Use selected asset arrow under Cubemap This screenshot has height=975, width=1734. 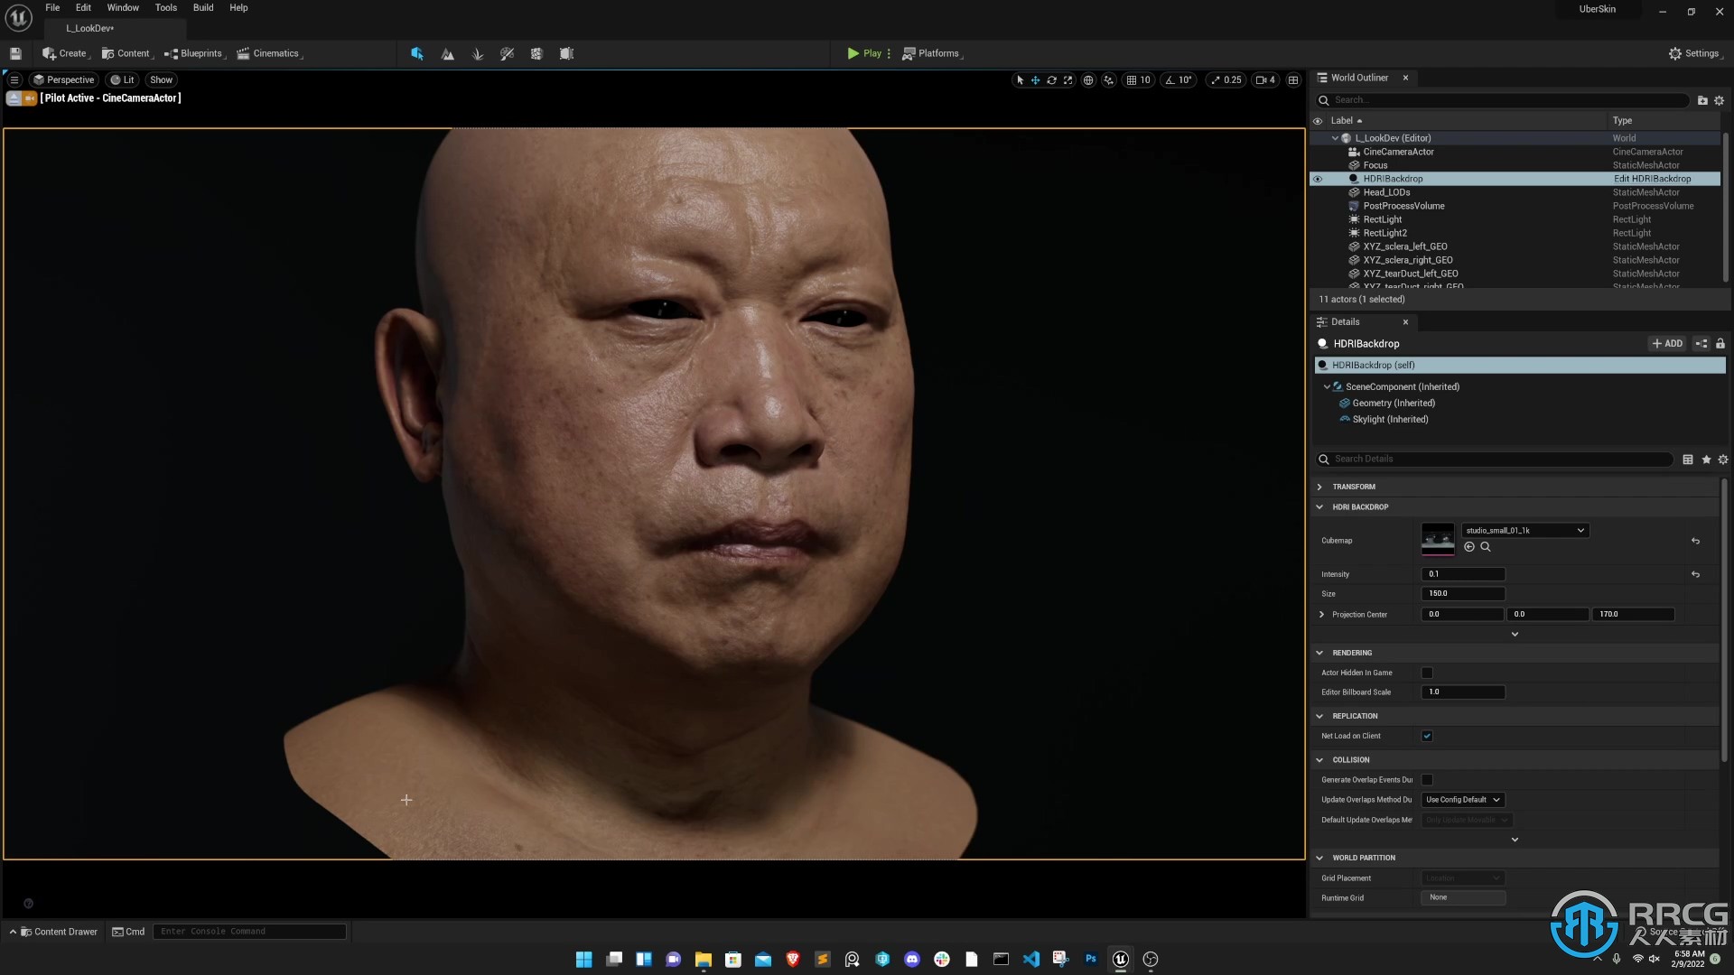(x=1469, y=547)
